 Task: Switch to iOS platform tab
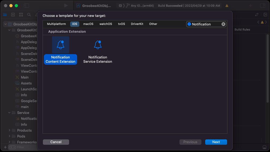(74, 24)
